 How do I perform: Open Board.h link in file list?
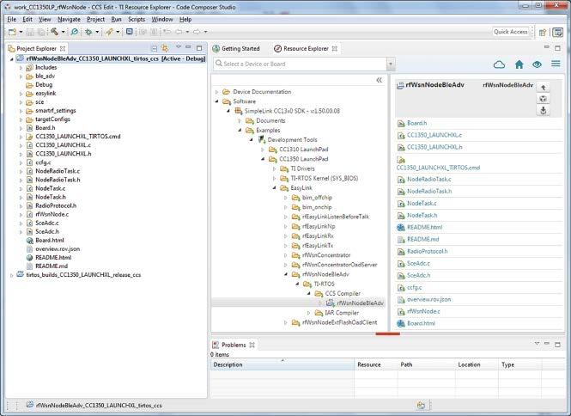[x=417, y=123]
